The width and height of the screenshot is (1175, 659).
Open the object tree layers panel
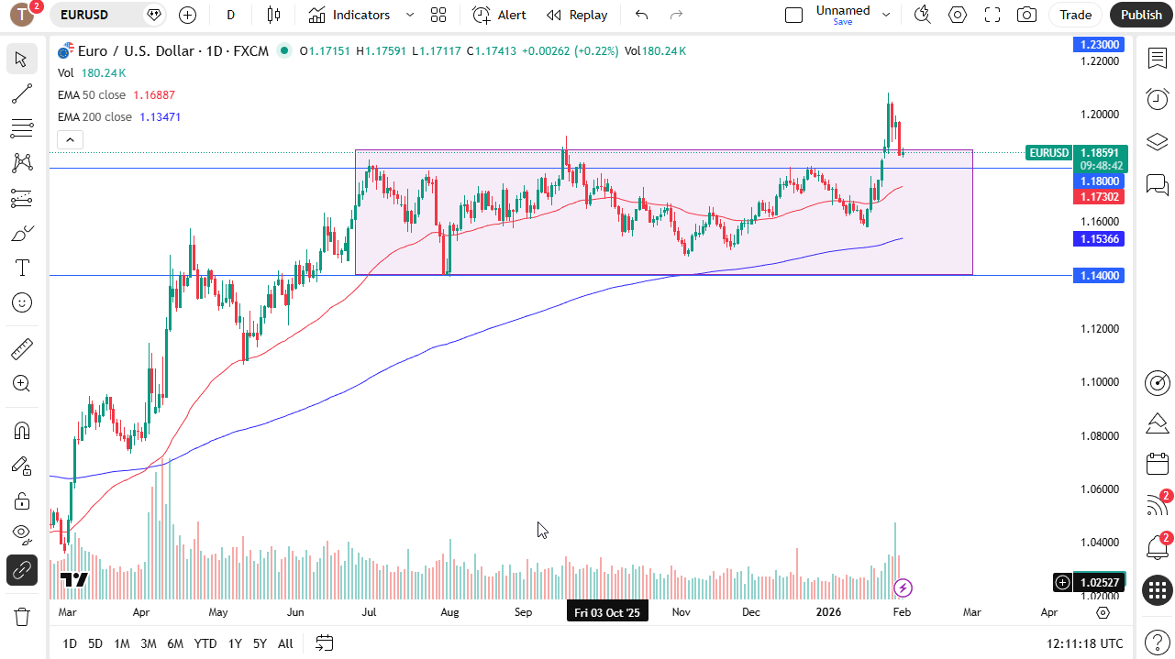(1158, 142)
